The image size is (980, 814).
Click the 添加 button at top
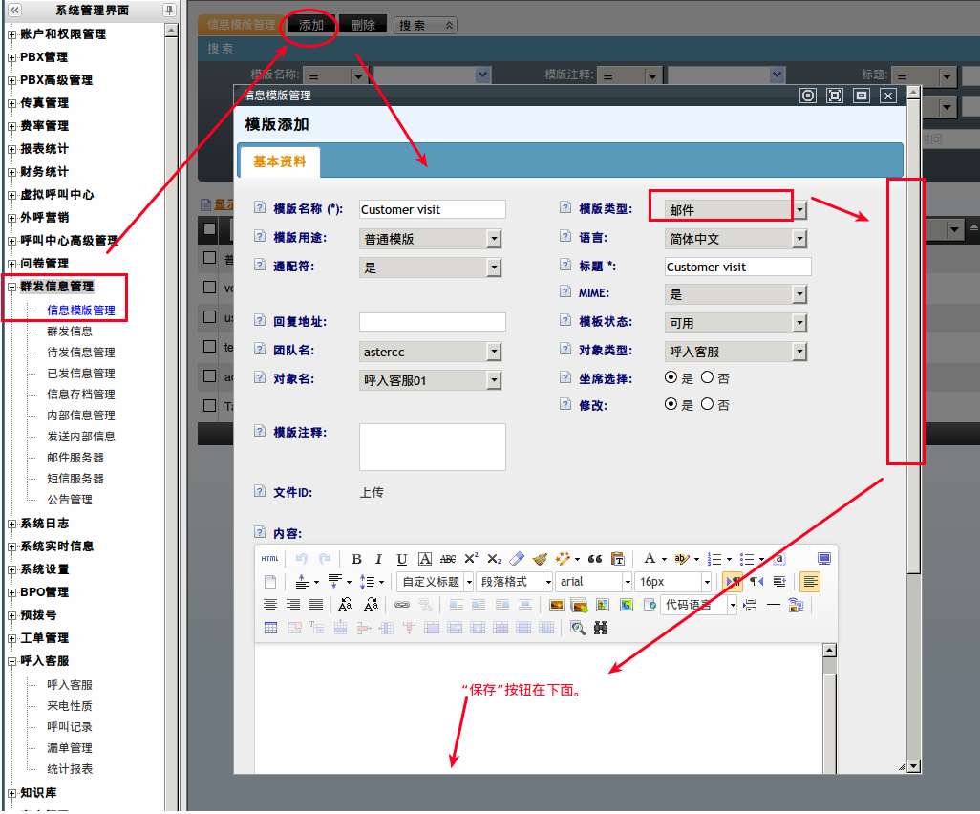click(x=311, y=25)
